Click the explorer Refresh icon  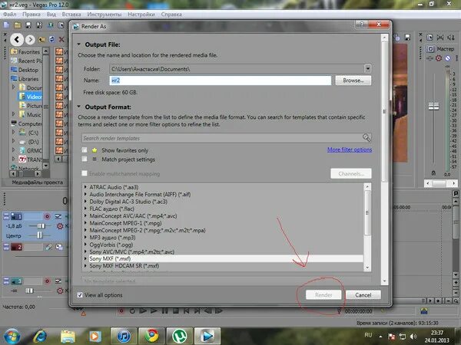tap(51, 39)
